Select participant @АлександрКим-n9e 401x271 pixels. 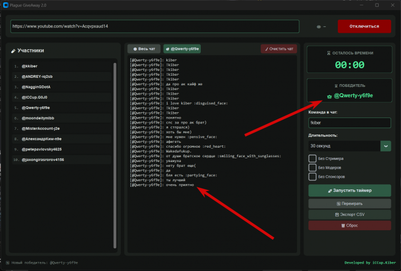click(x=61, y=139)
